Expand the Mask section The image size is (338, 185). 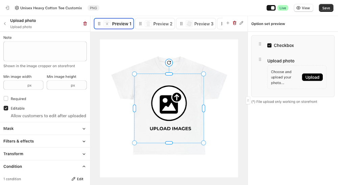(x=45, y=129)
